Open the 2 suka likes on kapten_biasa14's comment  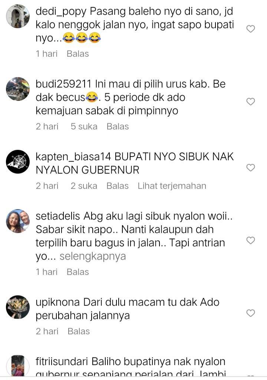pos(84,186)
